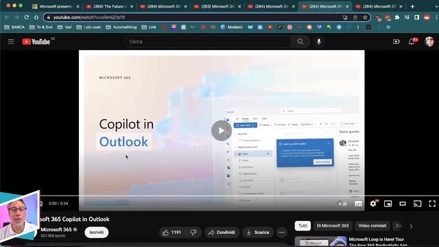The image size is (439, 247).
Task: Click the Scarica download button
Action: pyautogui.click(x=258, y=233)
